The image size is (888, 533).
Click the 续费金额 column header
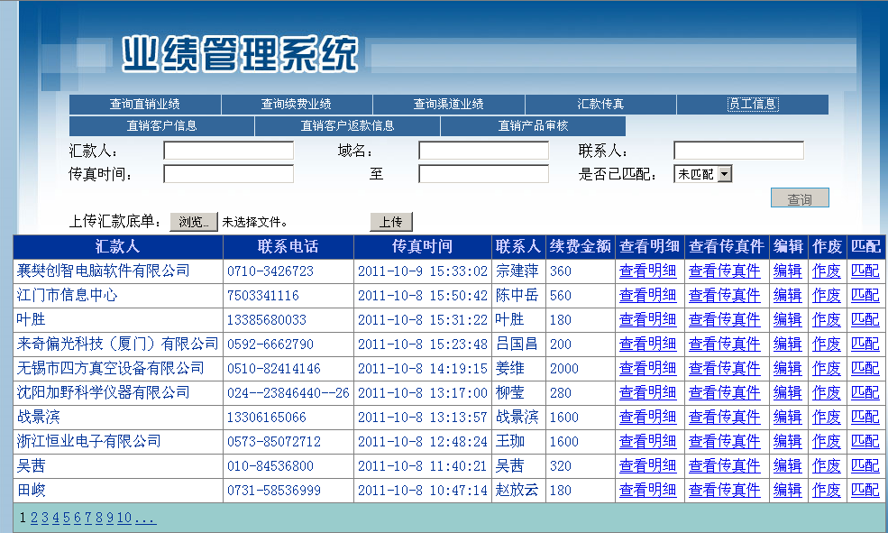click(x=580, y=246)
